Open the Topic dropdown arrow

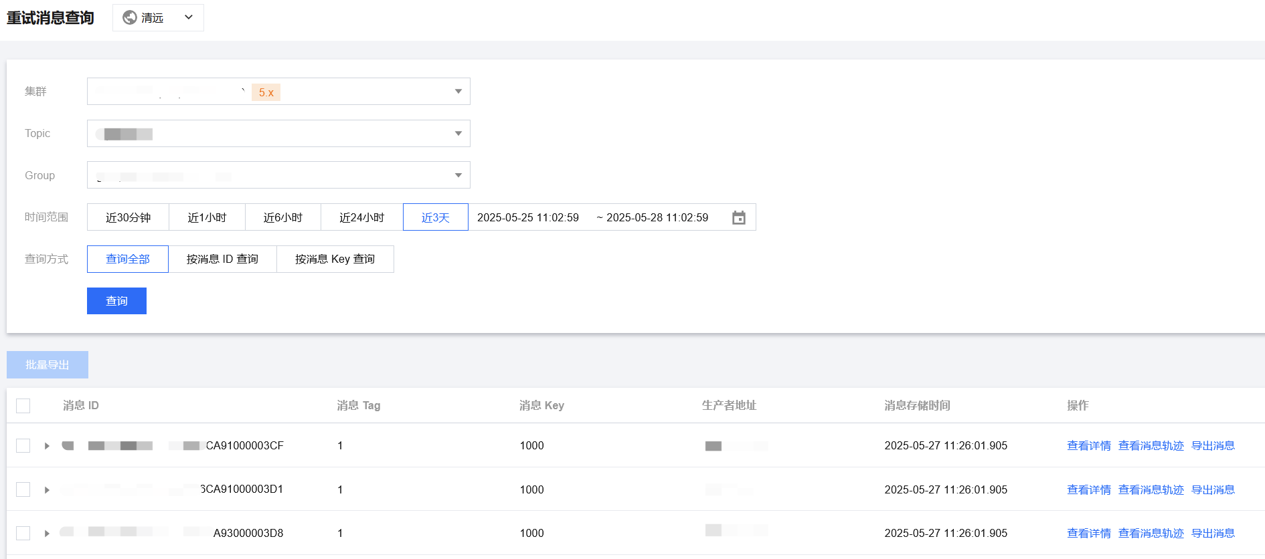458,134
